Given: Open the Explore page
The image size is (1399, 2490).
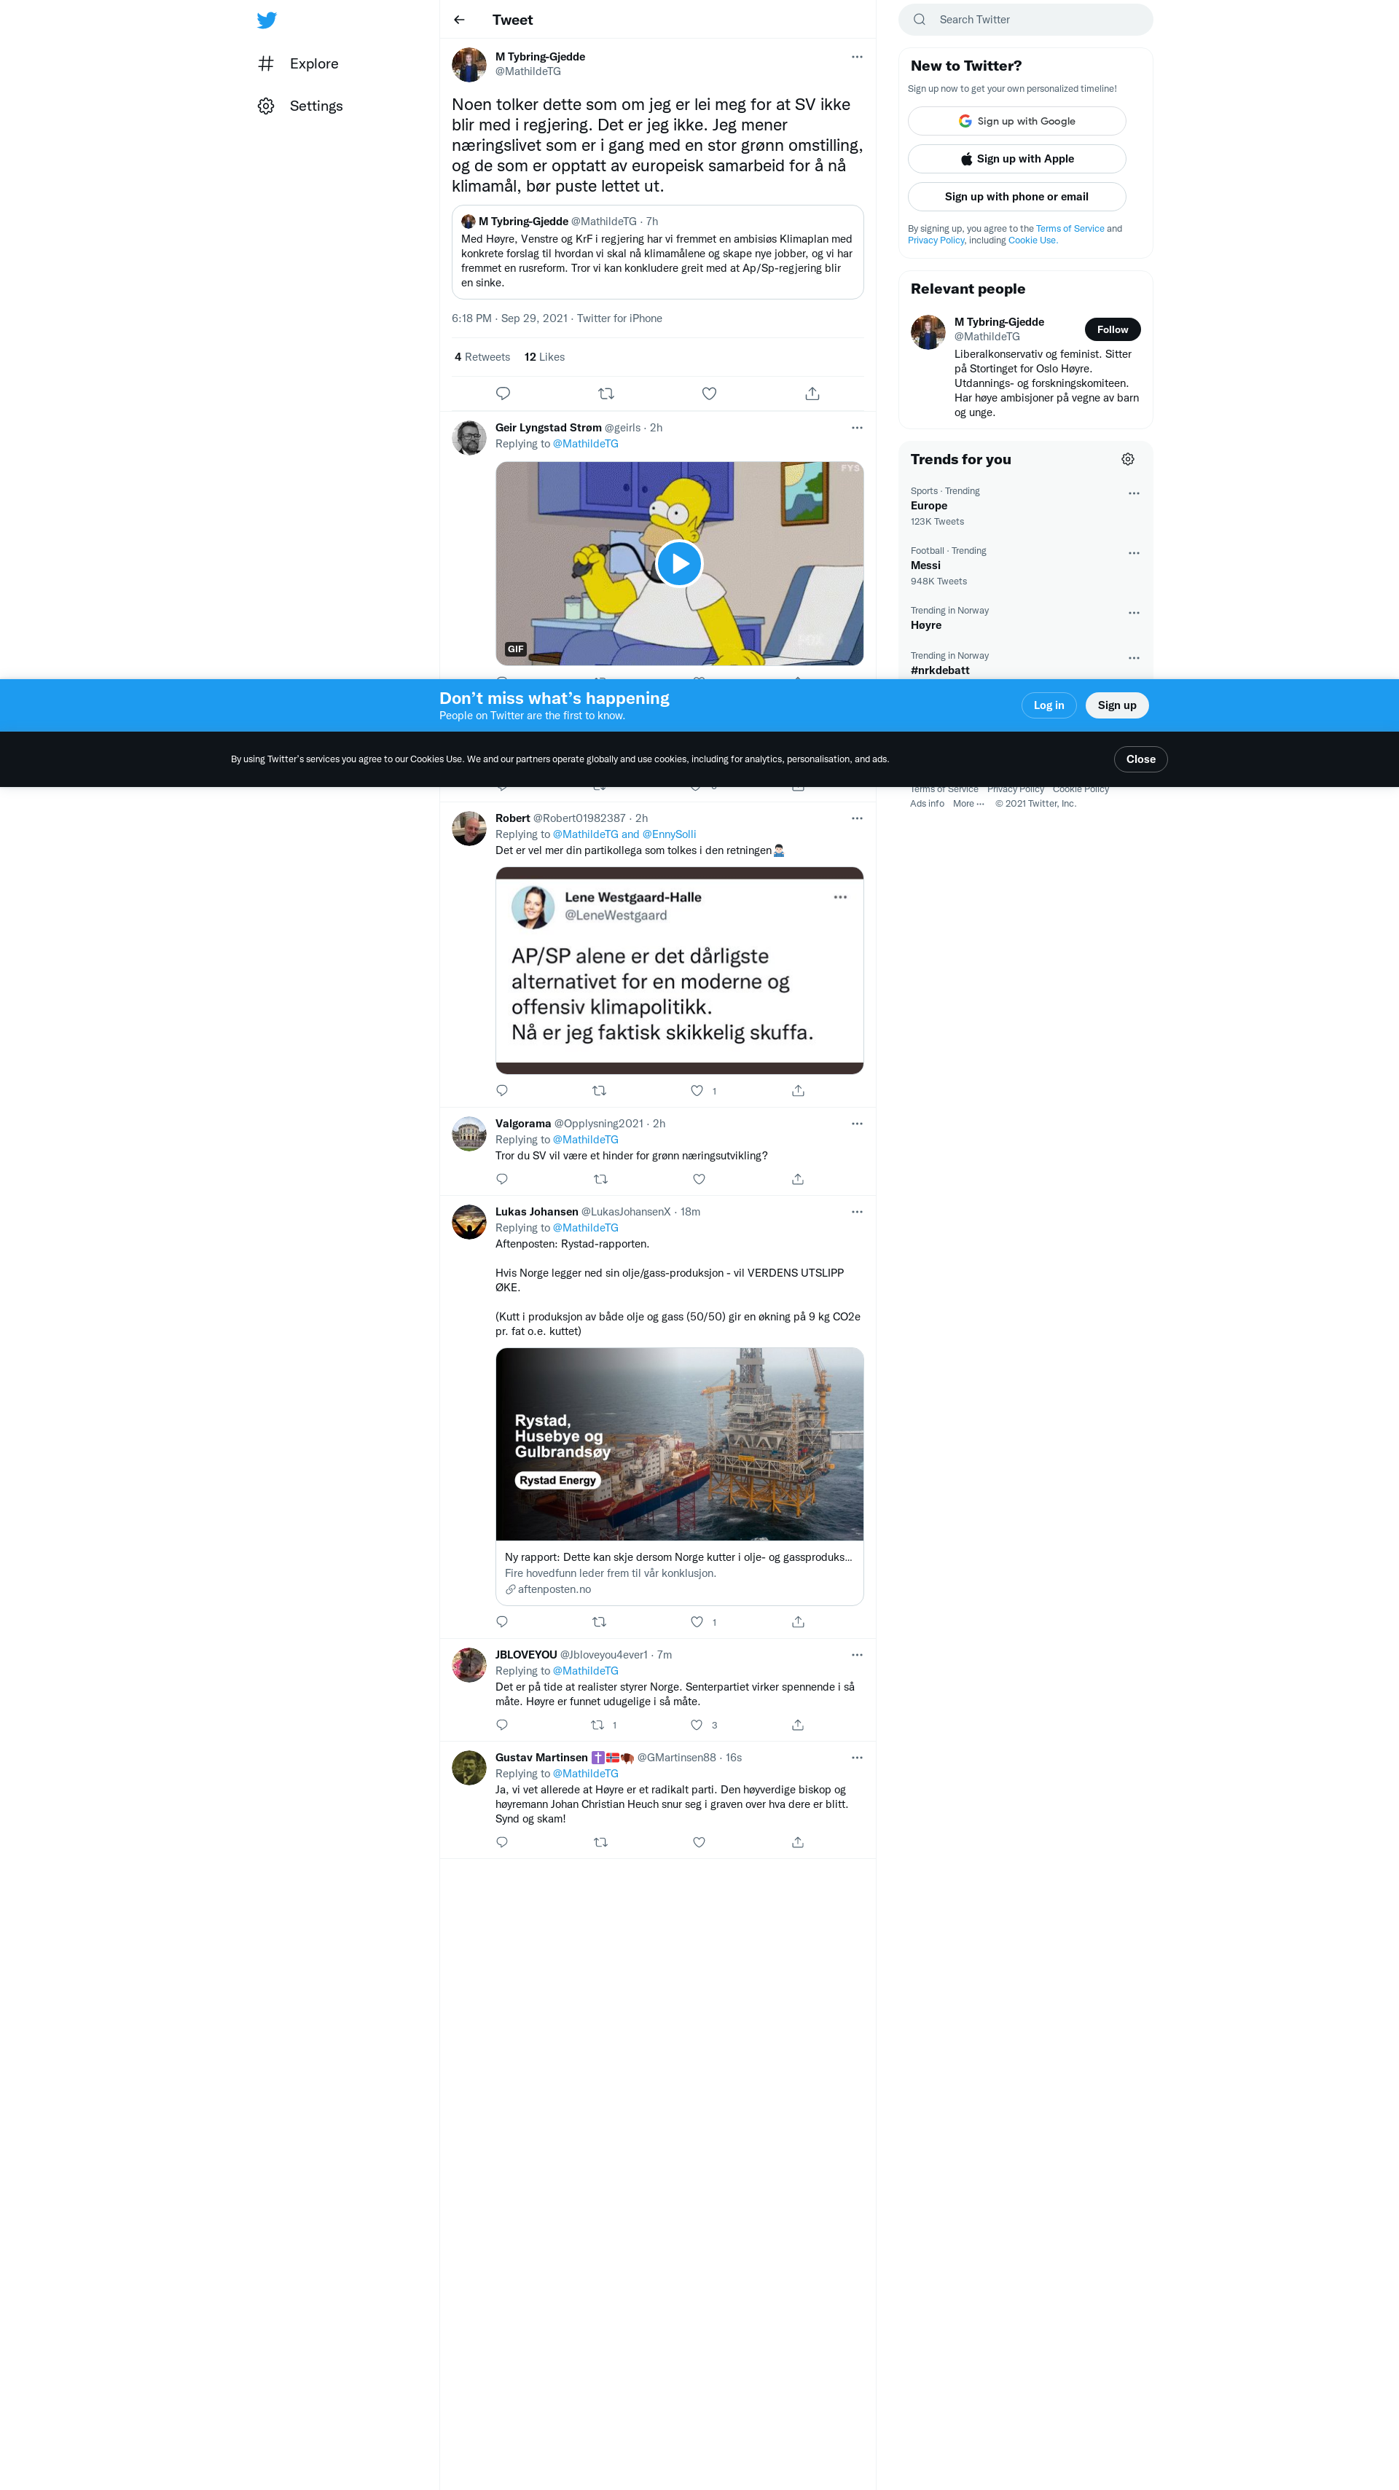Looking at the screenshot, I should coord(298,64).
